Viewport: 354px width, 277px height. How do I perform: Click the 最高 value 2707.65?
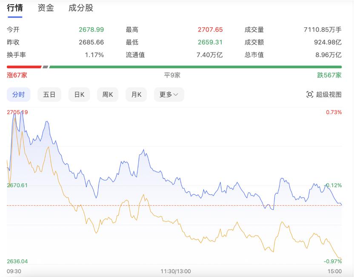[210, 30]
